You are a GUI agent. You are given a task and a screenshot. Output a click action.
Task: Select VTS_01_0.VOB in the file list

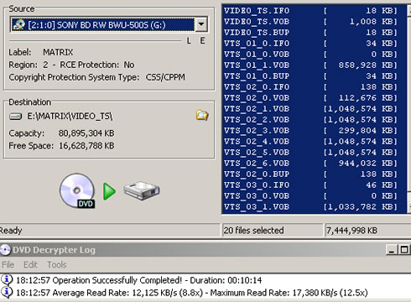[314, 55]
